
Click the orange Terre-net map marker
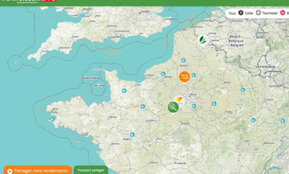coord(184,77)
